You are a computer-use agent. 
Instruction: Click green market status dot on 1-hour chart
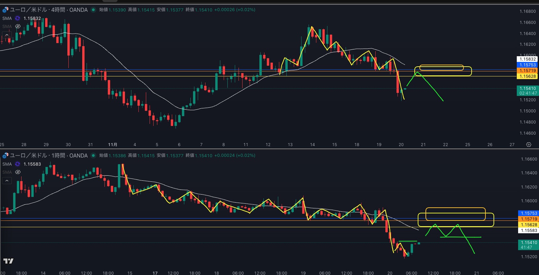(x=93, y=156)
